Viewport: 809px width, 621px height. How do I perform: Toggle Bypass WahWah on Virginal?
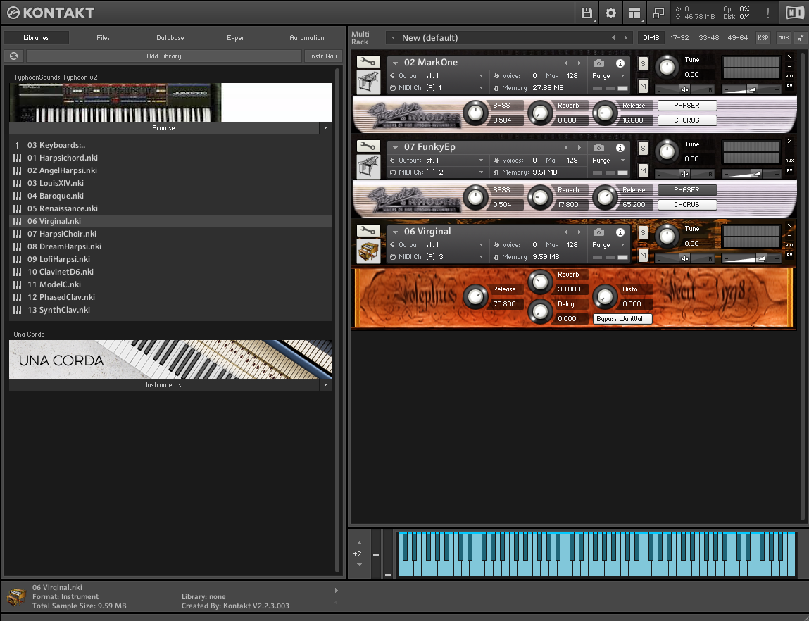622,319
